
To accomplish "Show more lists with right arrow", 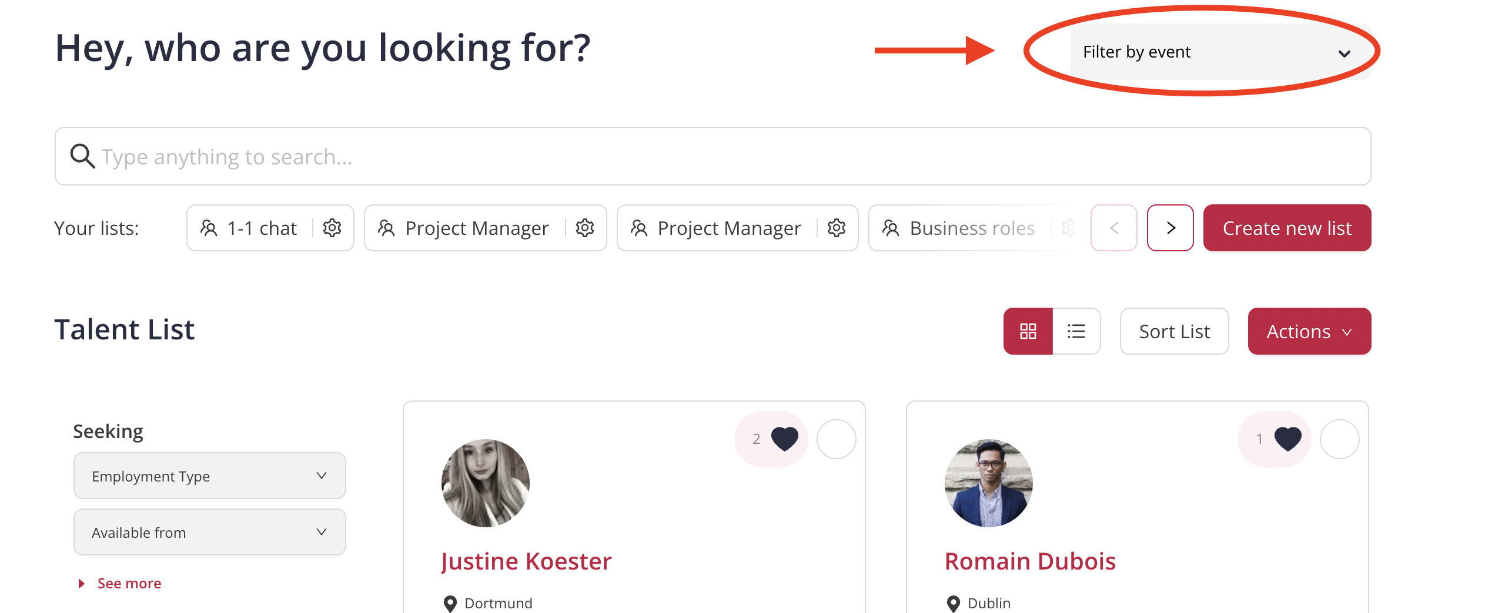I will point(1170,228).
